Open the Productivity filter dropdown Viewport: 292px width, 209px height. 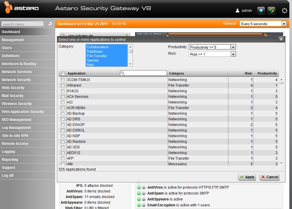point(233,47)
